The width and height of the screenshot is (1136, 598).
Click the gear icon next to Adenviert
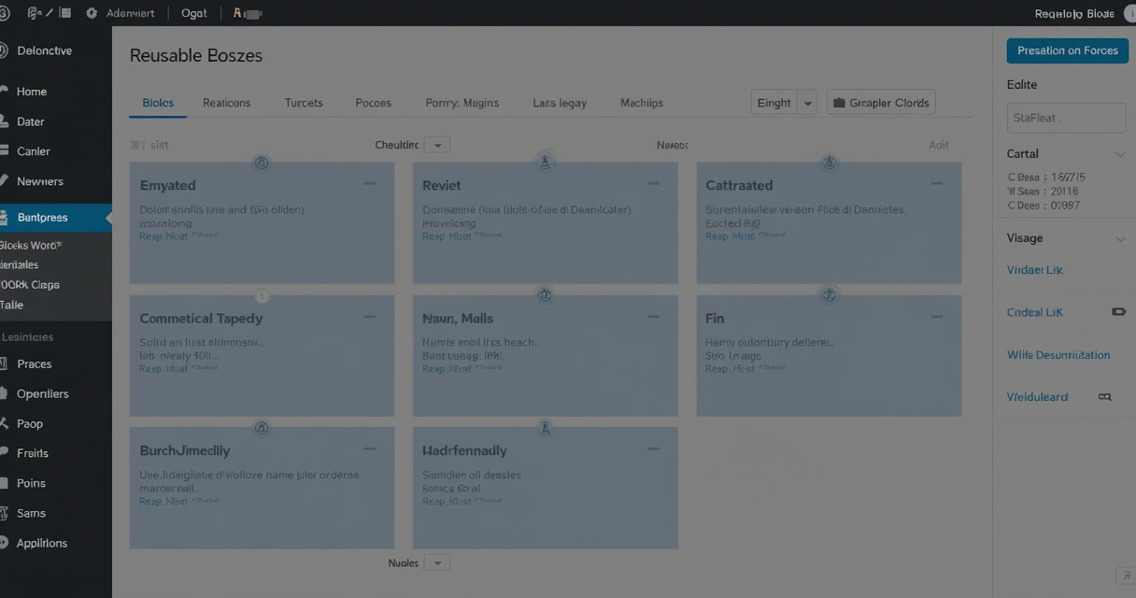[x=91, y=13]
